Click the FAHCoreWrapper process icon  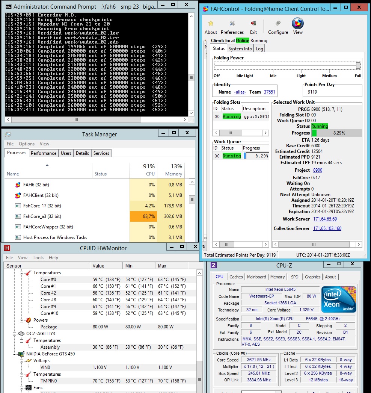tap(18, 227)
